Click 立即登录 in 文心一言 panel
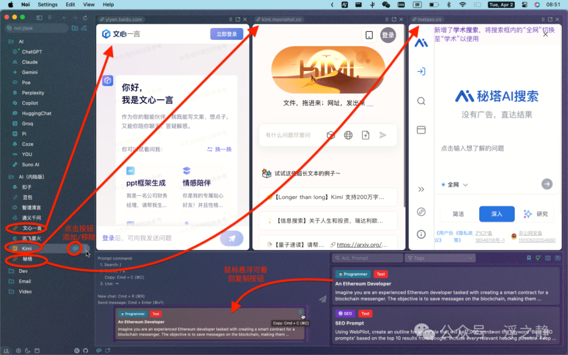 pos(227,34)
